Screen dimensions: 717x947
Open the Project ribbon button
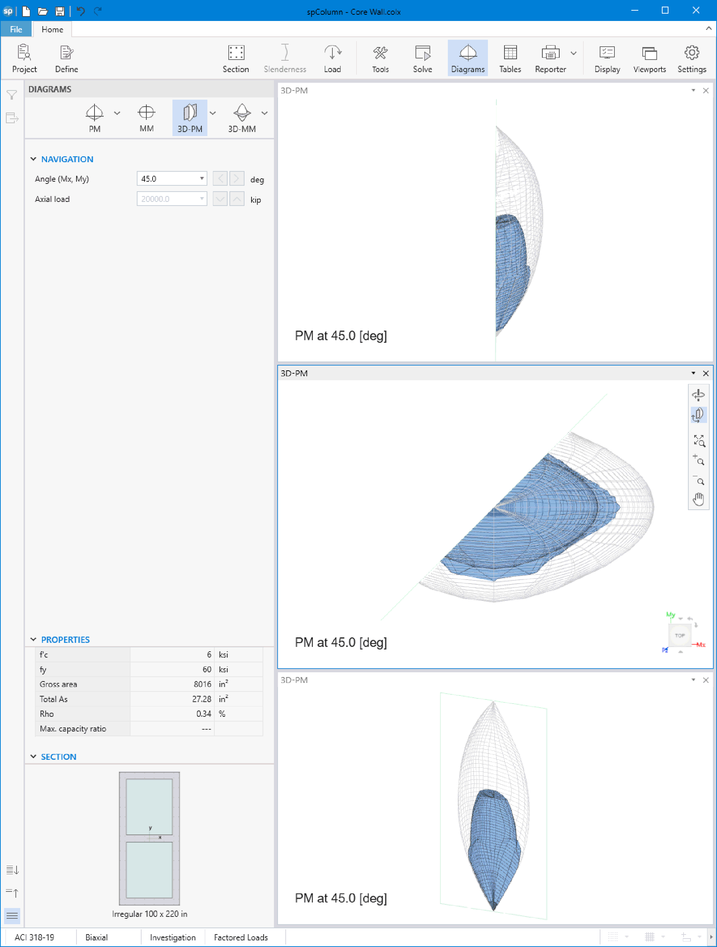coord(24,58)
